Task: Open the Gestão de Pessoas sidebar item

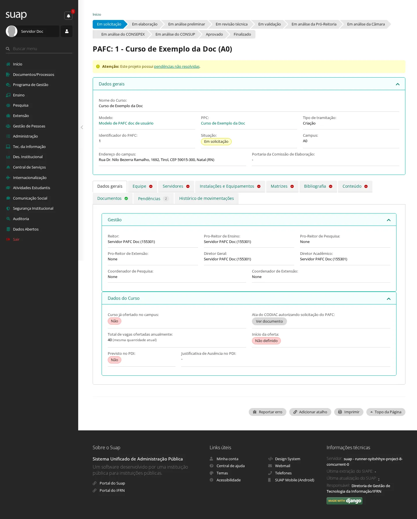Action: pos(29,126)
